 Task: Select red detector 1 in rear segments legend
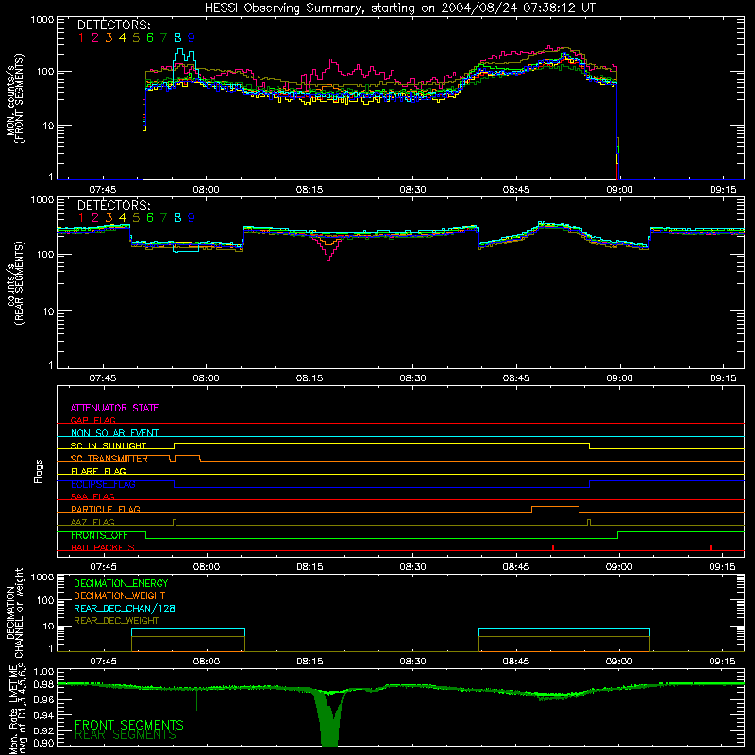coord(81,218)
